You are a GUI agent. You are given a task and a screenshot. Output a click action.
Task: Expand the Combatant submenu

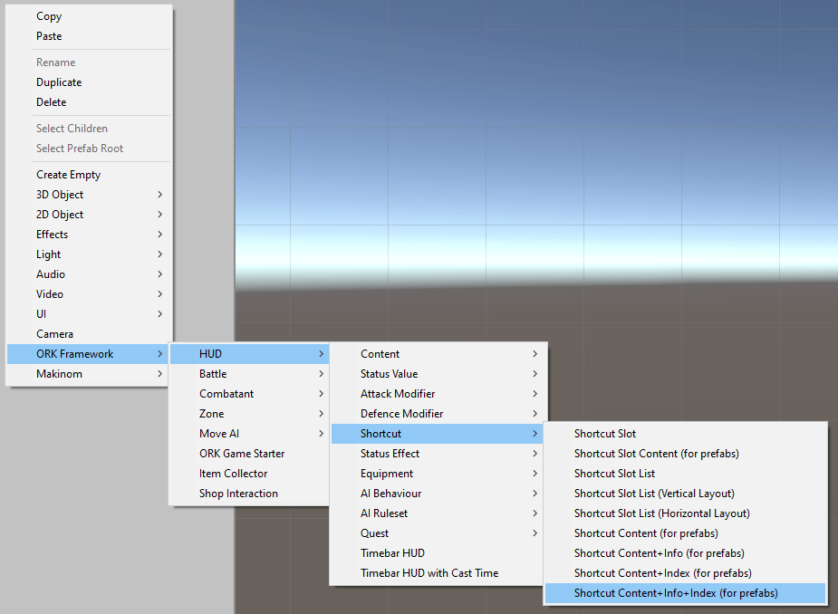225,393
